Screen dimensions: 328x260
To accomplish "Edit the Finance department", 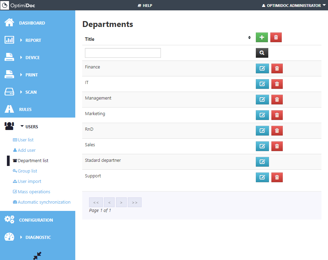I will (262, 68).
